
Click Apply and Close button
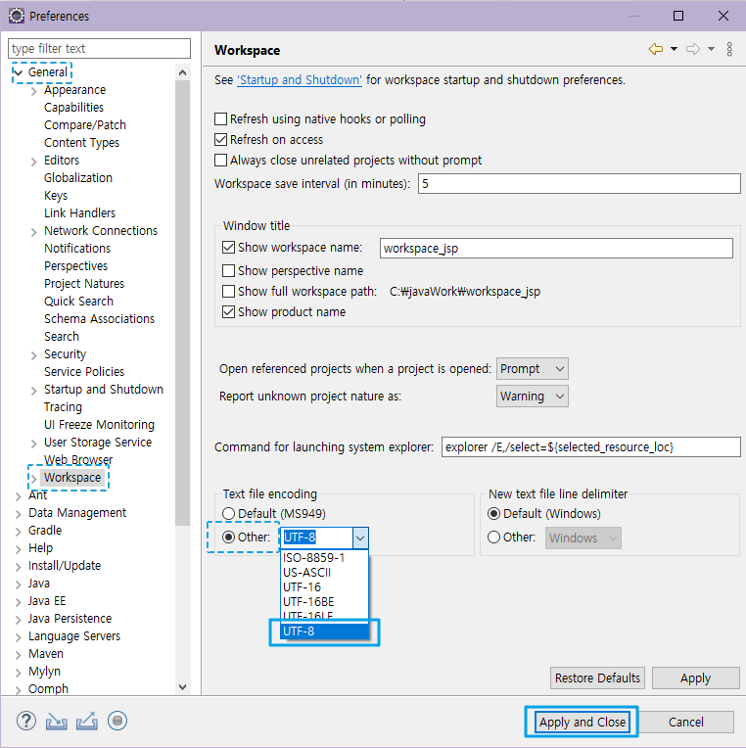(582, 722)
